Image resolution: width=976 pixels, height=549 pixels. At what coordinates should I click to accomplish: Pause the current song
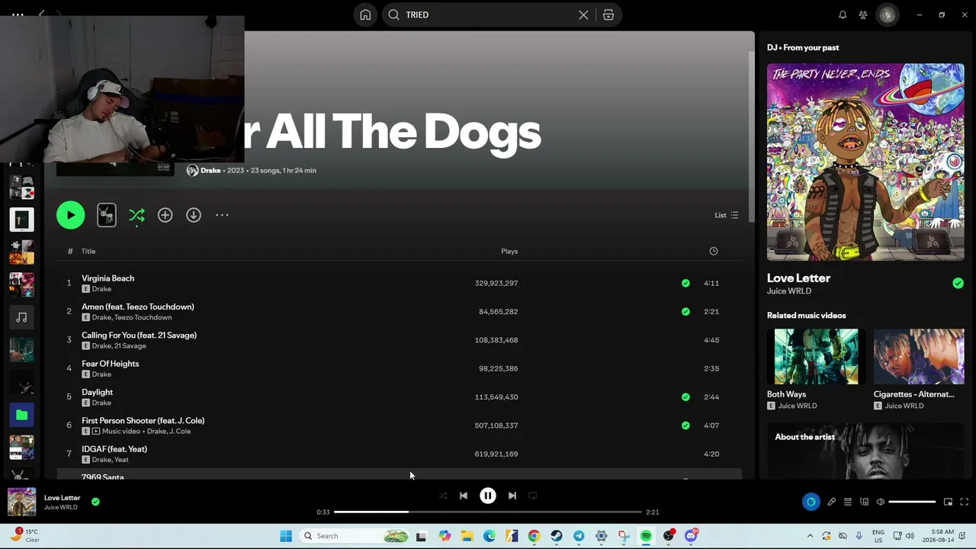click(x=488, y=496)
